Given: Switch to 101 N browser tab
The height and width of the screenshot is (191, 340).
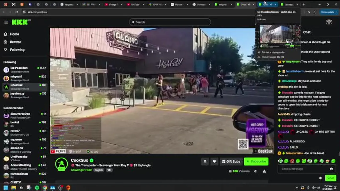Looking at the screenshot, I should (91, 5).
